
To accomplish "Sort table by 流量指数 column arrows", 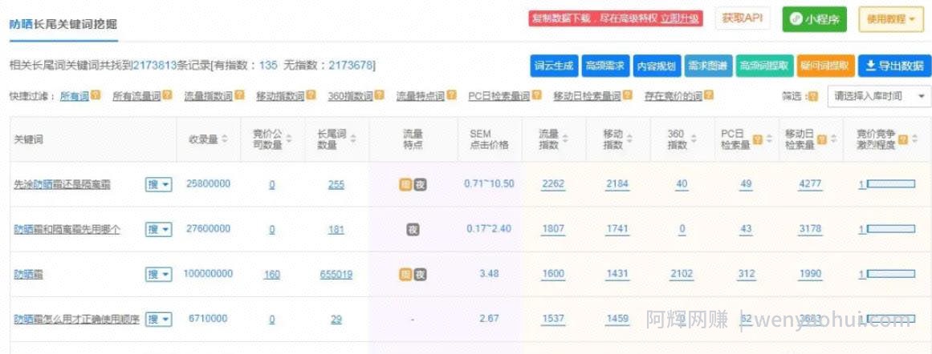I will (x=565, y=139).
